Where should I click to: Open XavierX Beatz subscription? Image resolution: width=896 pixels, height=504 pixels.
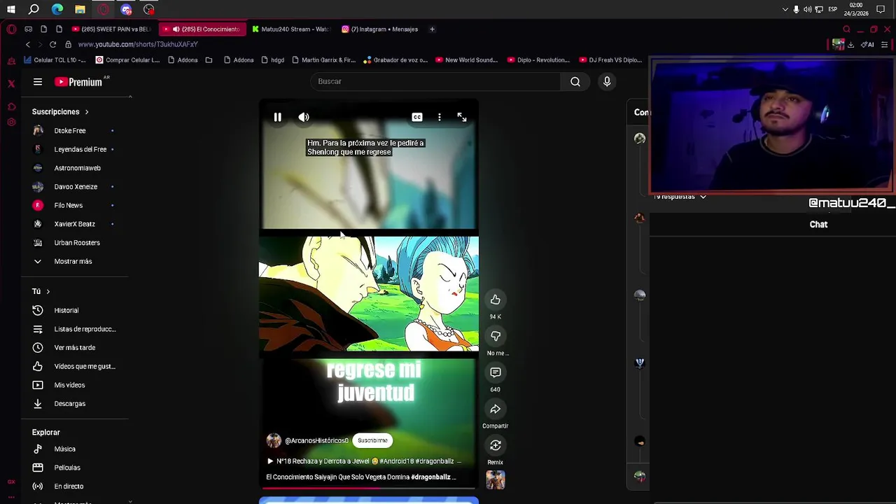pyautogui.click(x=73, y=224)
